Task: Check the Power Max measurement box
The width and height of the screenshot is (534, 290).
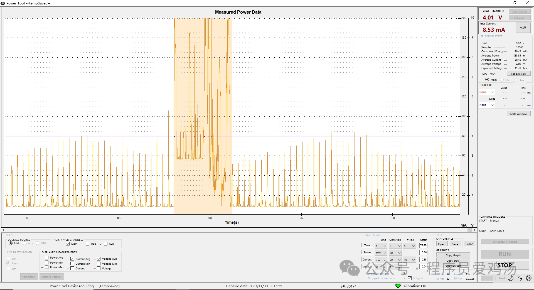Action: point(47,267)
